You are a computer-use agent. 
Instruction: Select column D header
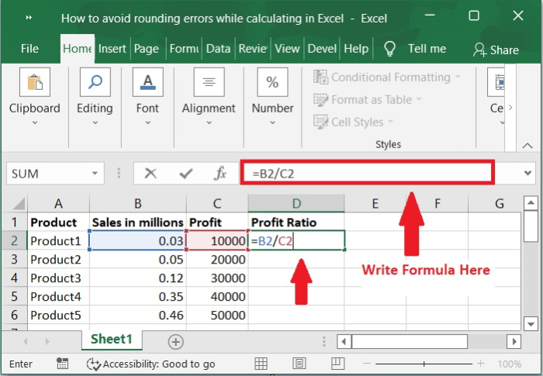pyautogui.click(x=296, y=204)
